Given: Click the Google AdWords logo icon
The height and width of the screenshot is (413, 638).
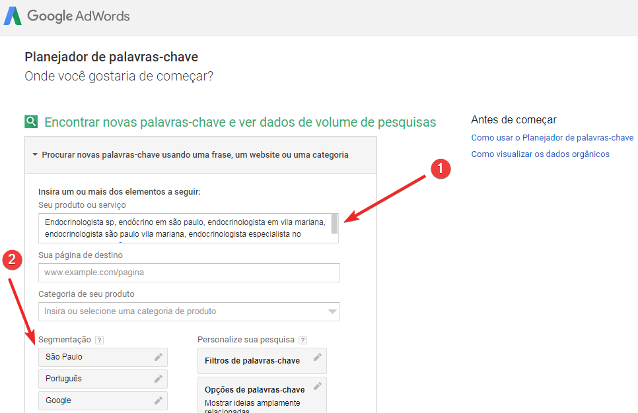Looking at the screenshot, I should (x=13, y=16).
